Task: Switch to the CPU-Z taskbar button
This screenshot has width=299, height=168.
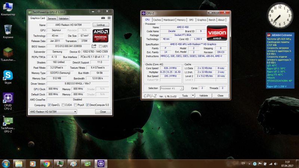Action: [x=101, y=164]
